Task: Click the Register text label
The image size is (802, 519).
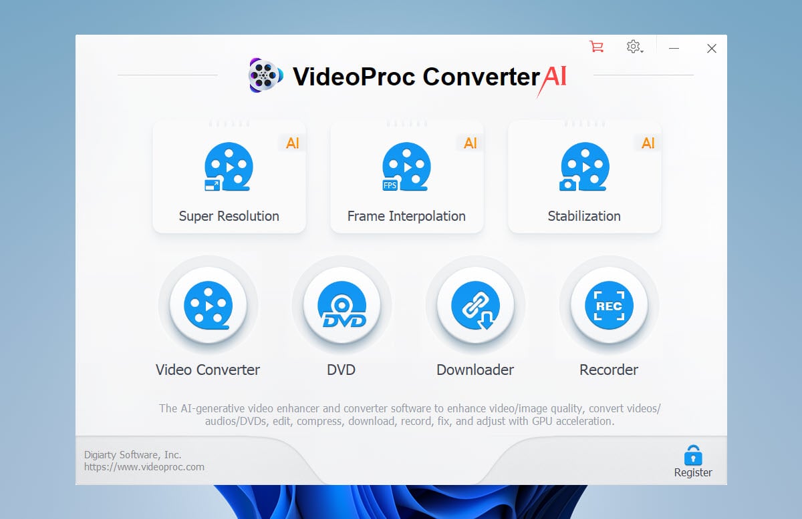Action: (693, 473)
